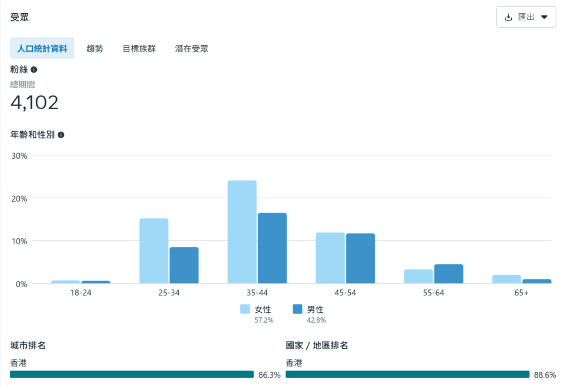Image resolution: width=563 pixels, height=387 pixels.
Task: Click the female bar for ages 25-34
Action: pyautogui.click(x=154, y=251)
